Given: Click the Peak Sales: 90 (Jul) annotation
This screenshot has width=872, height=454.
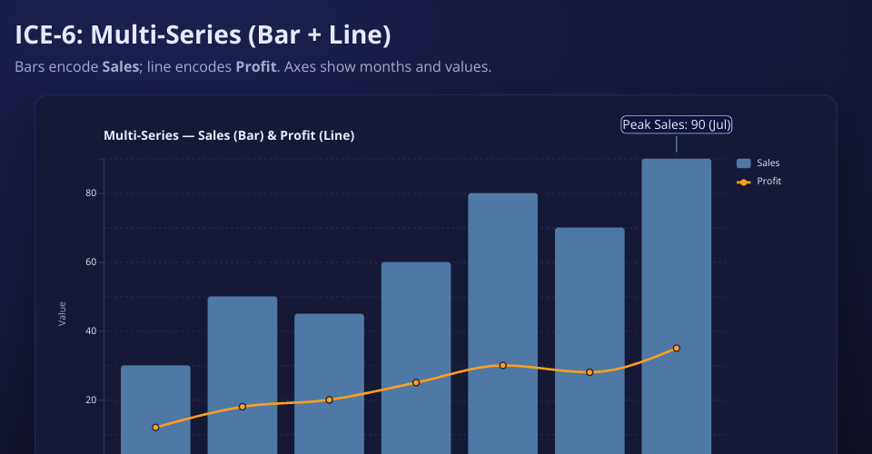Looking at the screenshot, I should pos(676,124).
